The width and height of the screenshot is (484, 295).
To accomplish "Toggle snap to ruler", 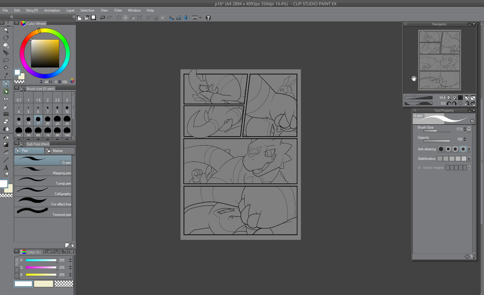I will (x=172, y=18).
